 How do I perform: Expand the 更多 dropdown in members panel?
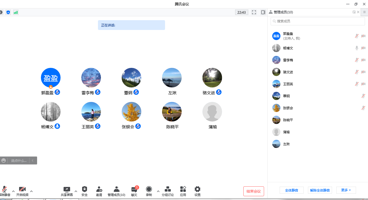(346, 190)
